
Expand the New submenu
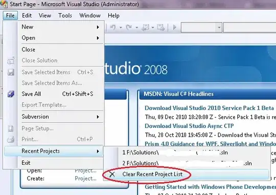coord(60,27)
